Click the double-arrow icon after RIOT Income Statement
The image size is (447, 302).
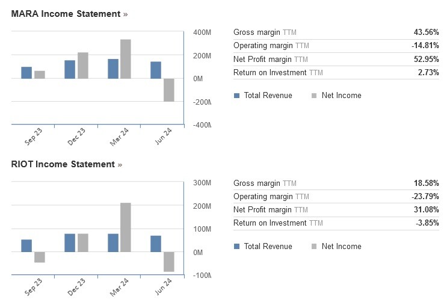pyautogui.click(x=120, y=165)
